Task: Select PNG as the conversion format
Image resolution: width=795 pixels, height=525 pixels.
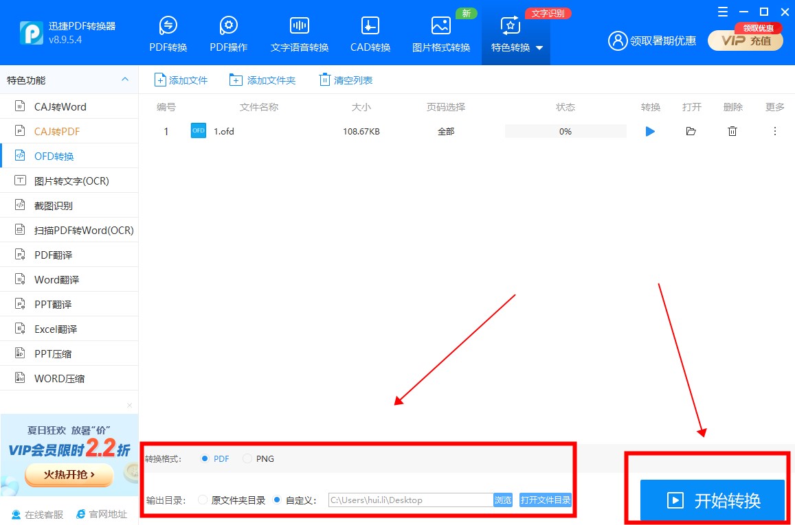Action: [247, 458]
